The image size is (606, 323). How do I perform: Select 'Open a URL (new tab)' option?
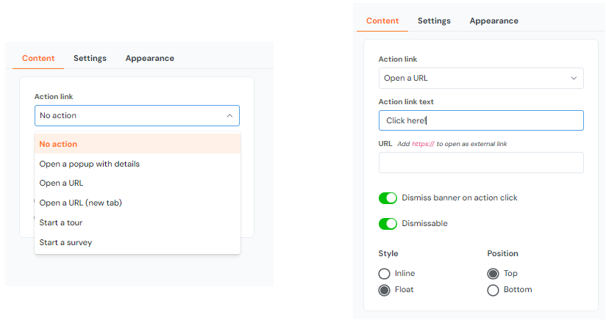click(x=137, y=203)
